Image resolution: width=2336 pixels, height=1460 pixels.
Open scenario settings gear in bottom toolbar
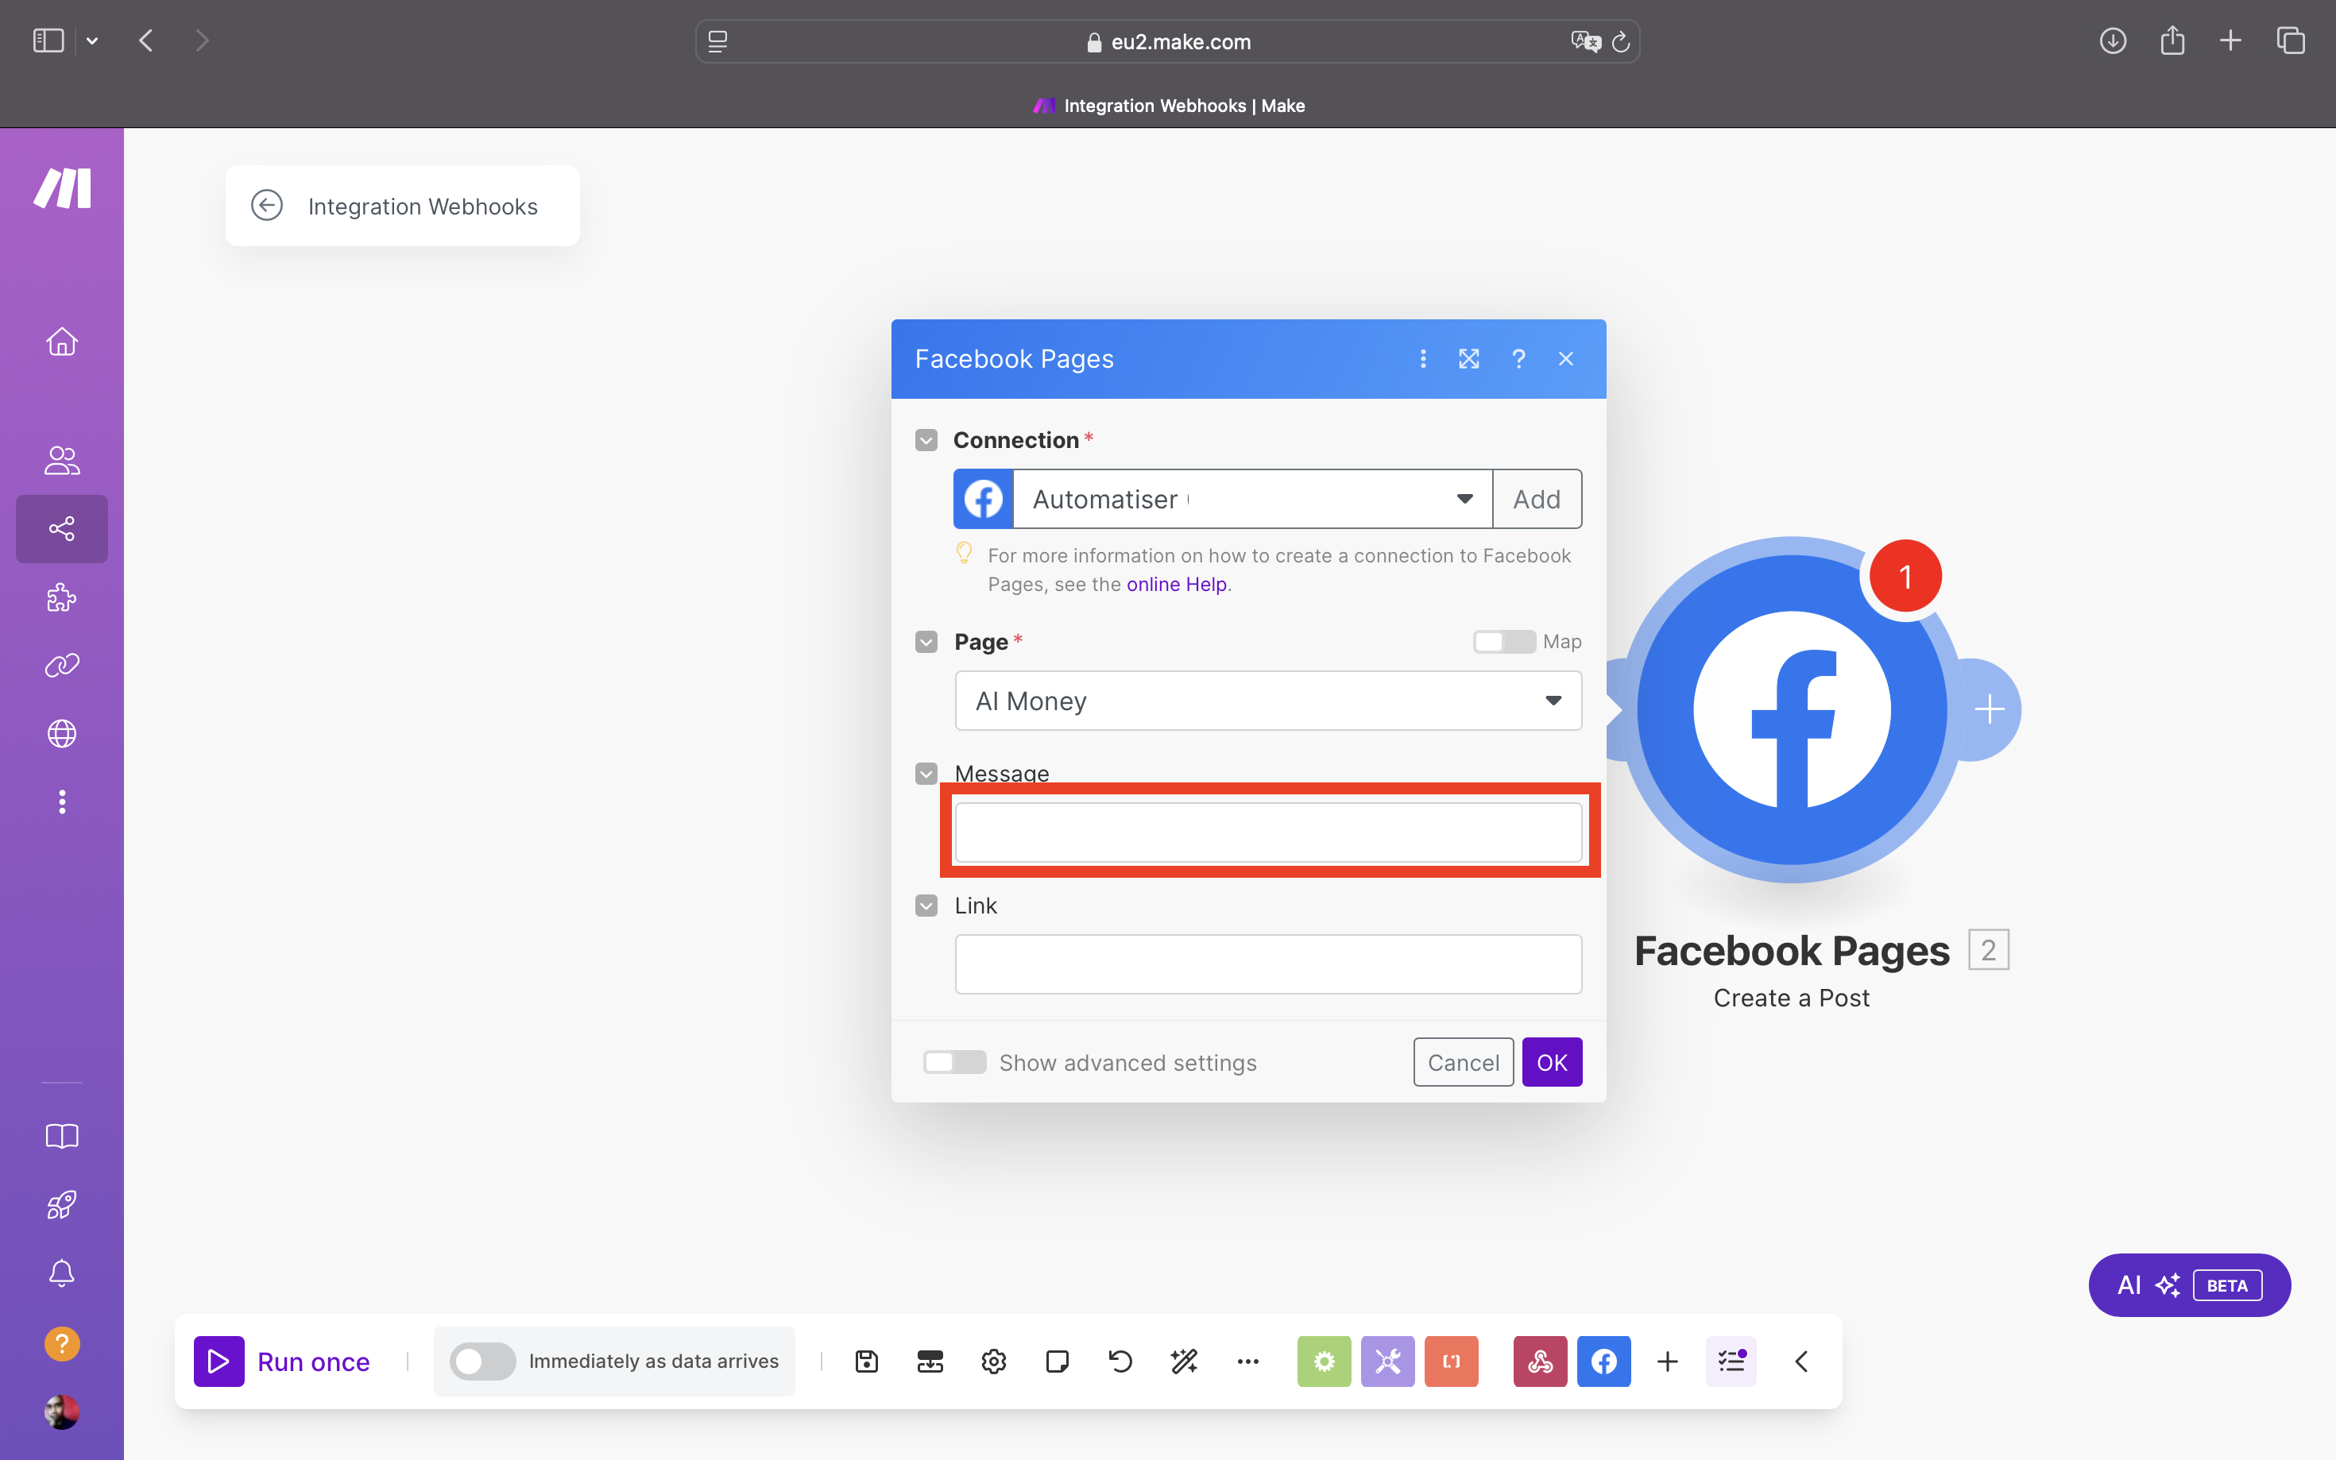pyautogui.click(x=994, y=1362)
